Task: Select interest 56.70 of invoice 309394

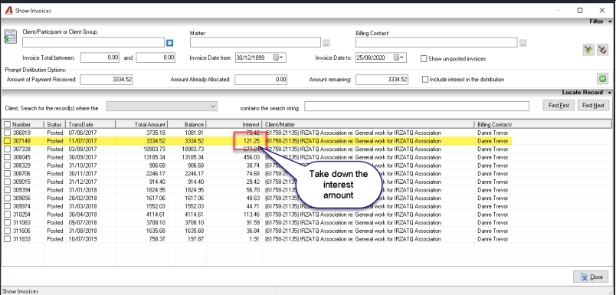Action: 253,190
